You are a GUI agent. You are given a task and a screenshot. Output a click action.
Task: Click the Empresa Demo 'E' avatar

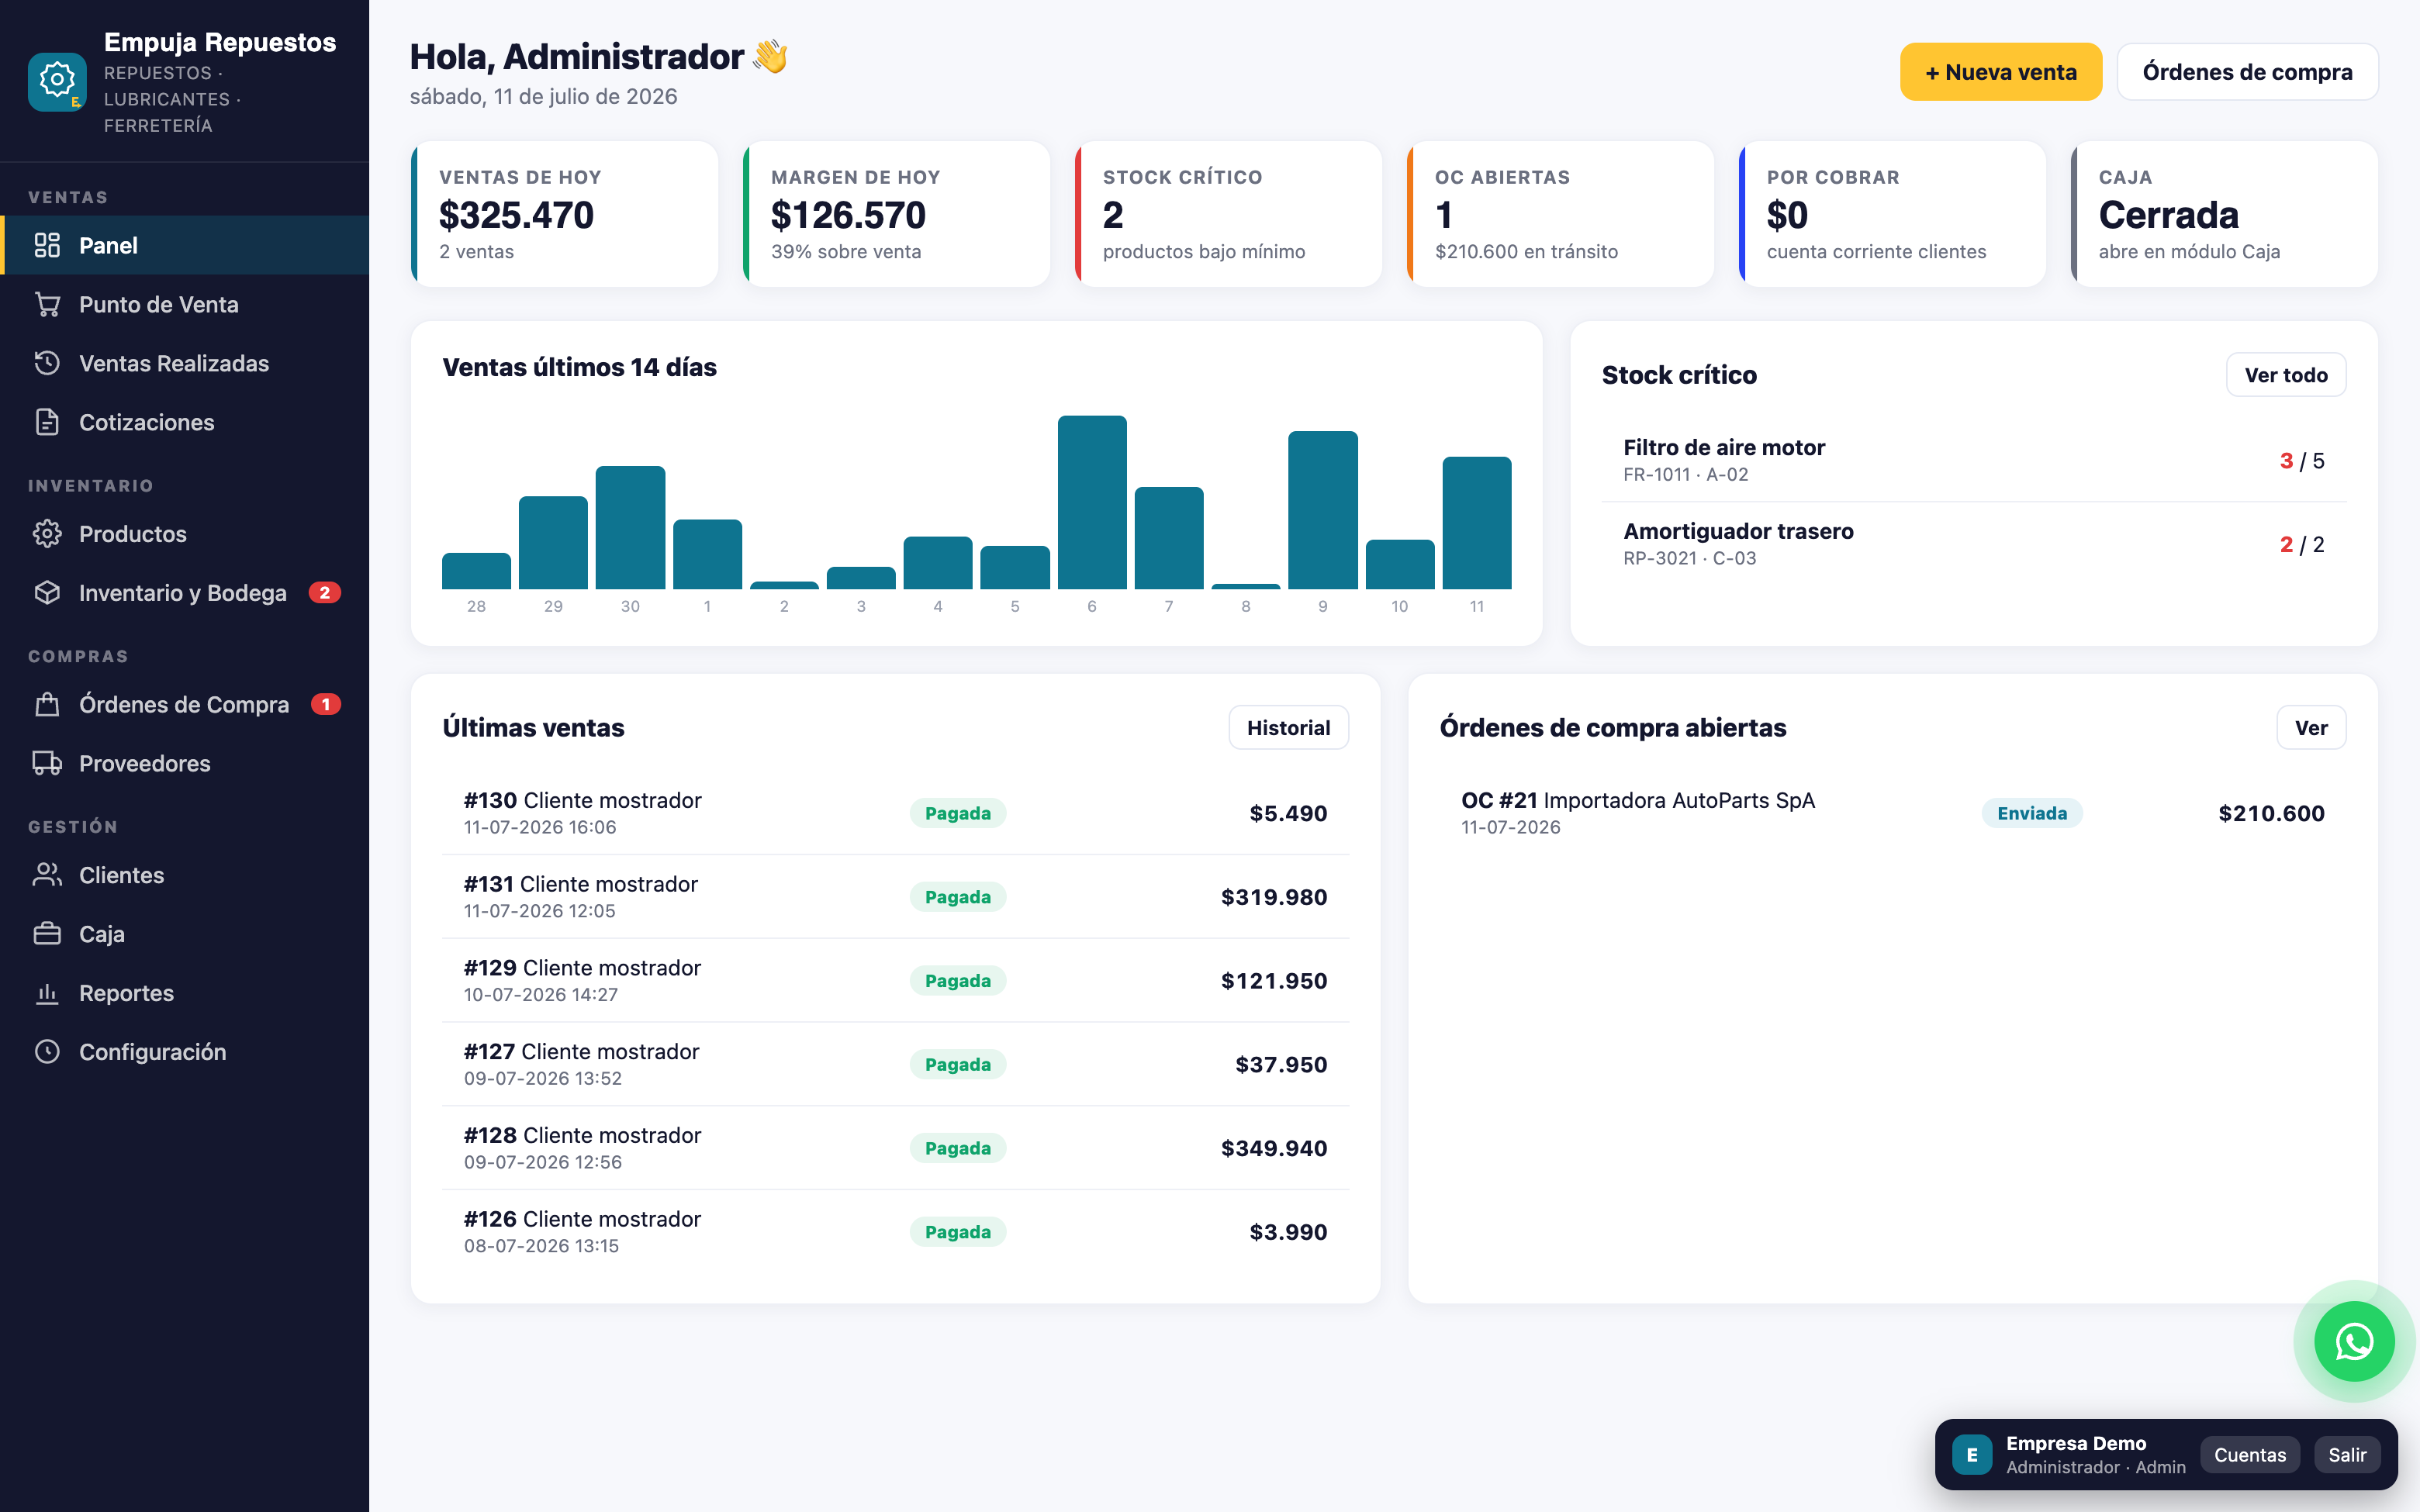1972,1455
